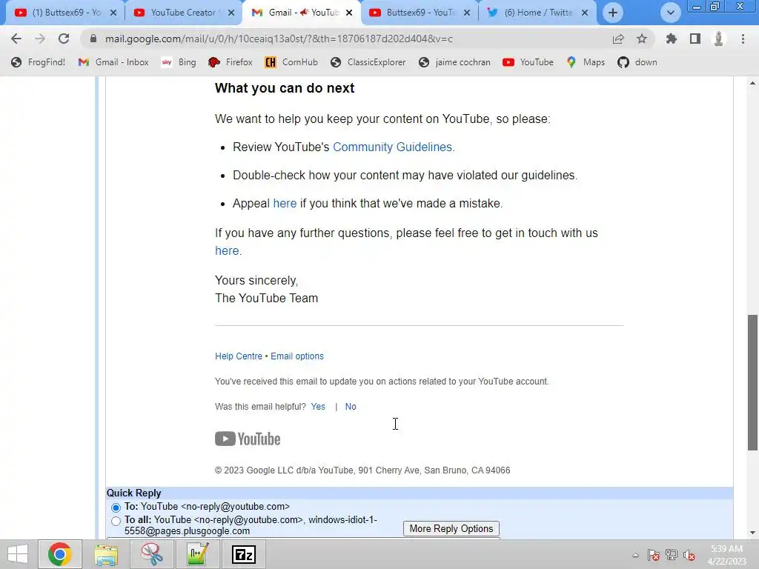Click the scrollbar down arrow

752,533
